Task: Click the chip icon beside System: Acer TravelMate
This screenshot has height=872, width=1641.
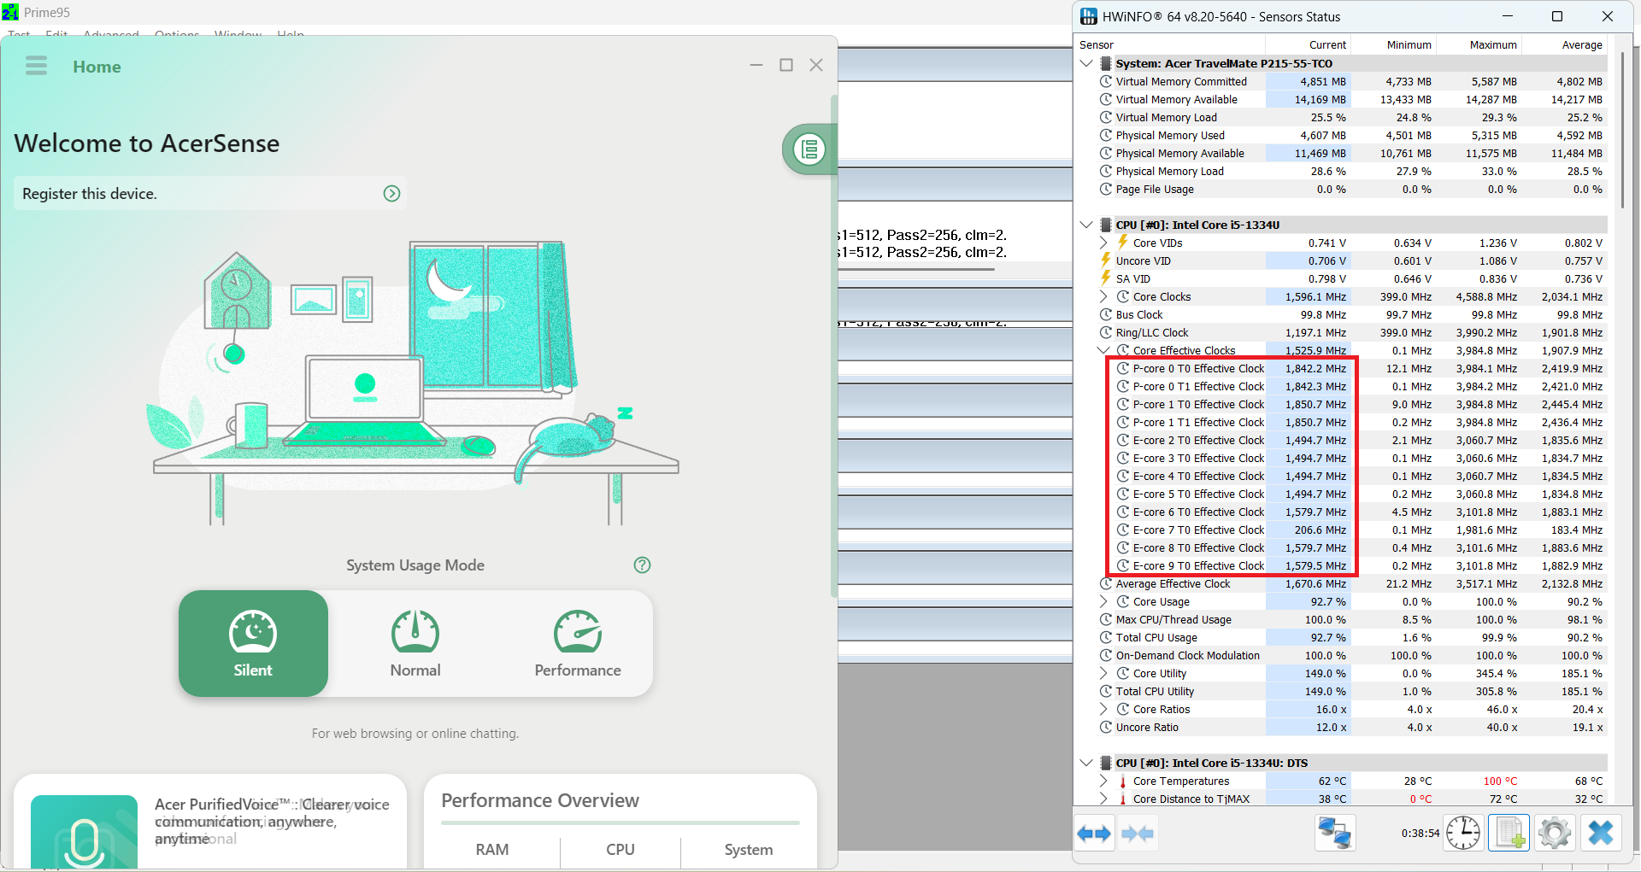Action: coord(1106,63)
